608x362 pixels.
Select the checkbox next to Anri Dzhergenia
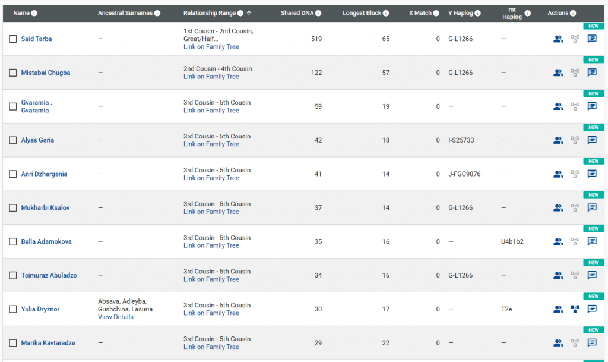tap(13, 174)
